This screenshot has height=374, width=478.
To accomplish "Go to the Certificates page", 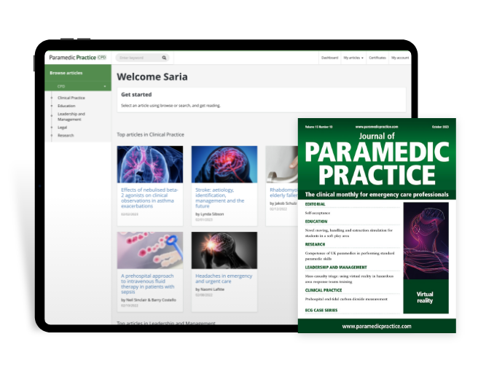I will [377, 58].
